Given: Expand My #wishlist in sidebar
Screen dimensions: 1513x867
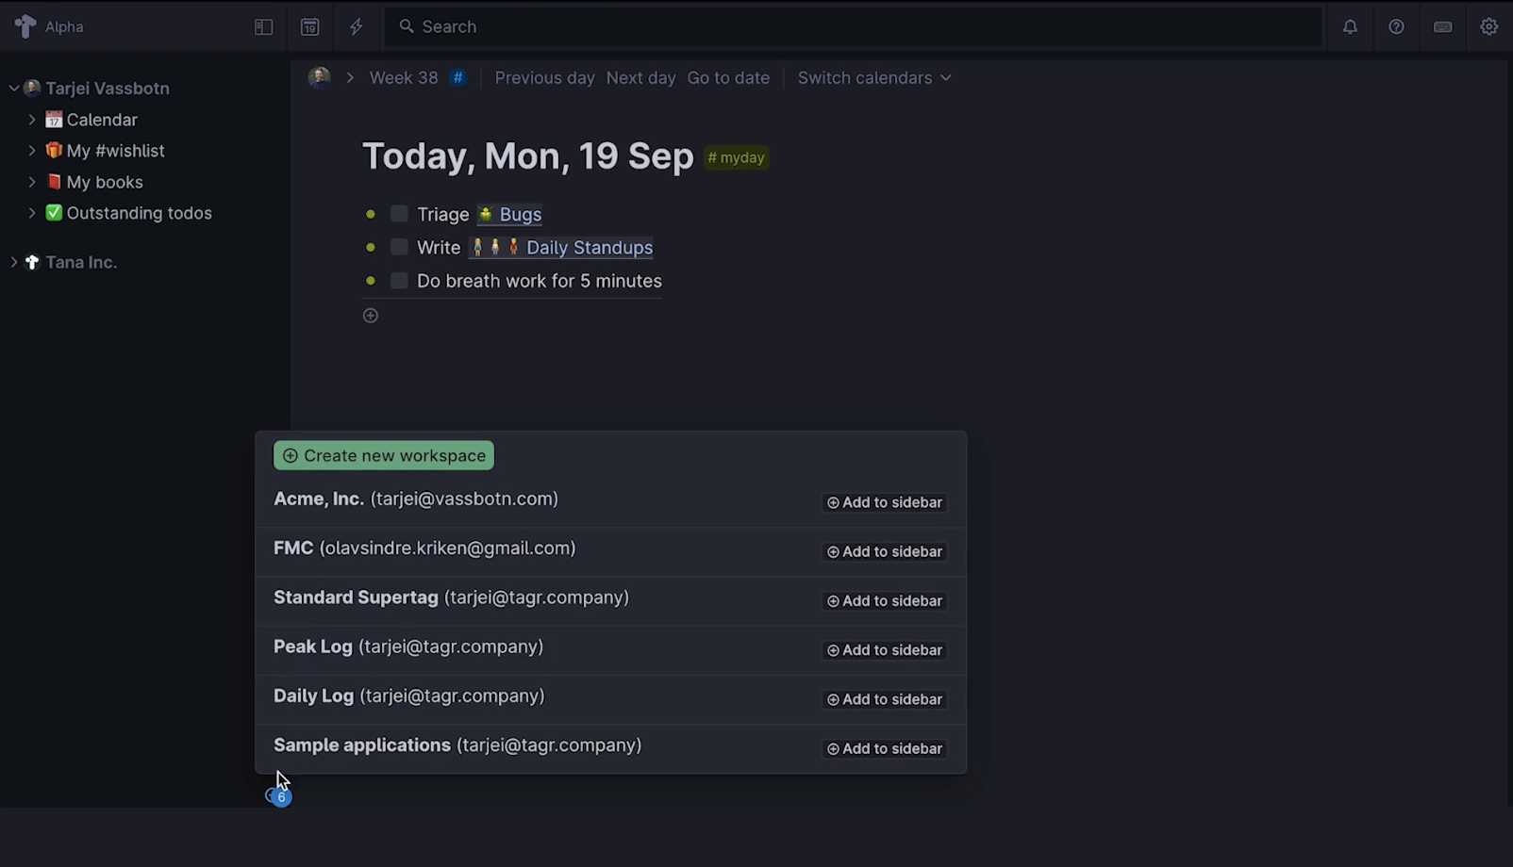Looking at the screenshot, I should click(31, 151).
